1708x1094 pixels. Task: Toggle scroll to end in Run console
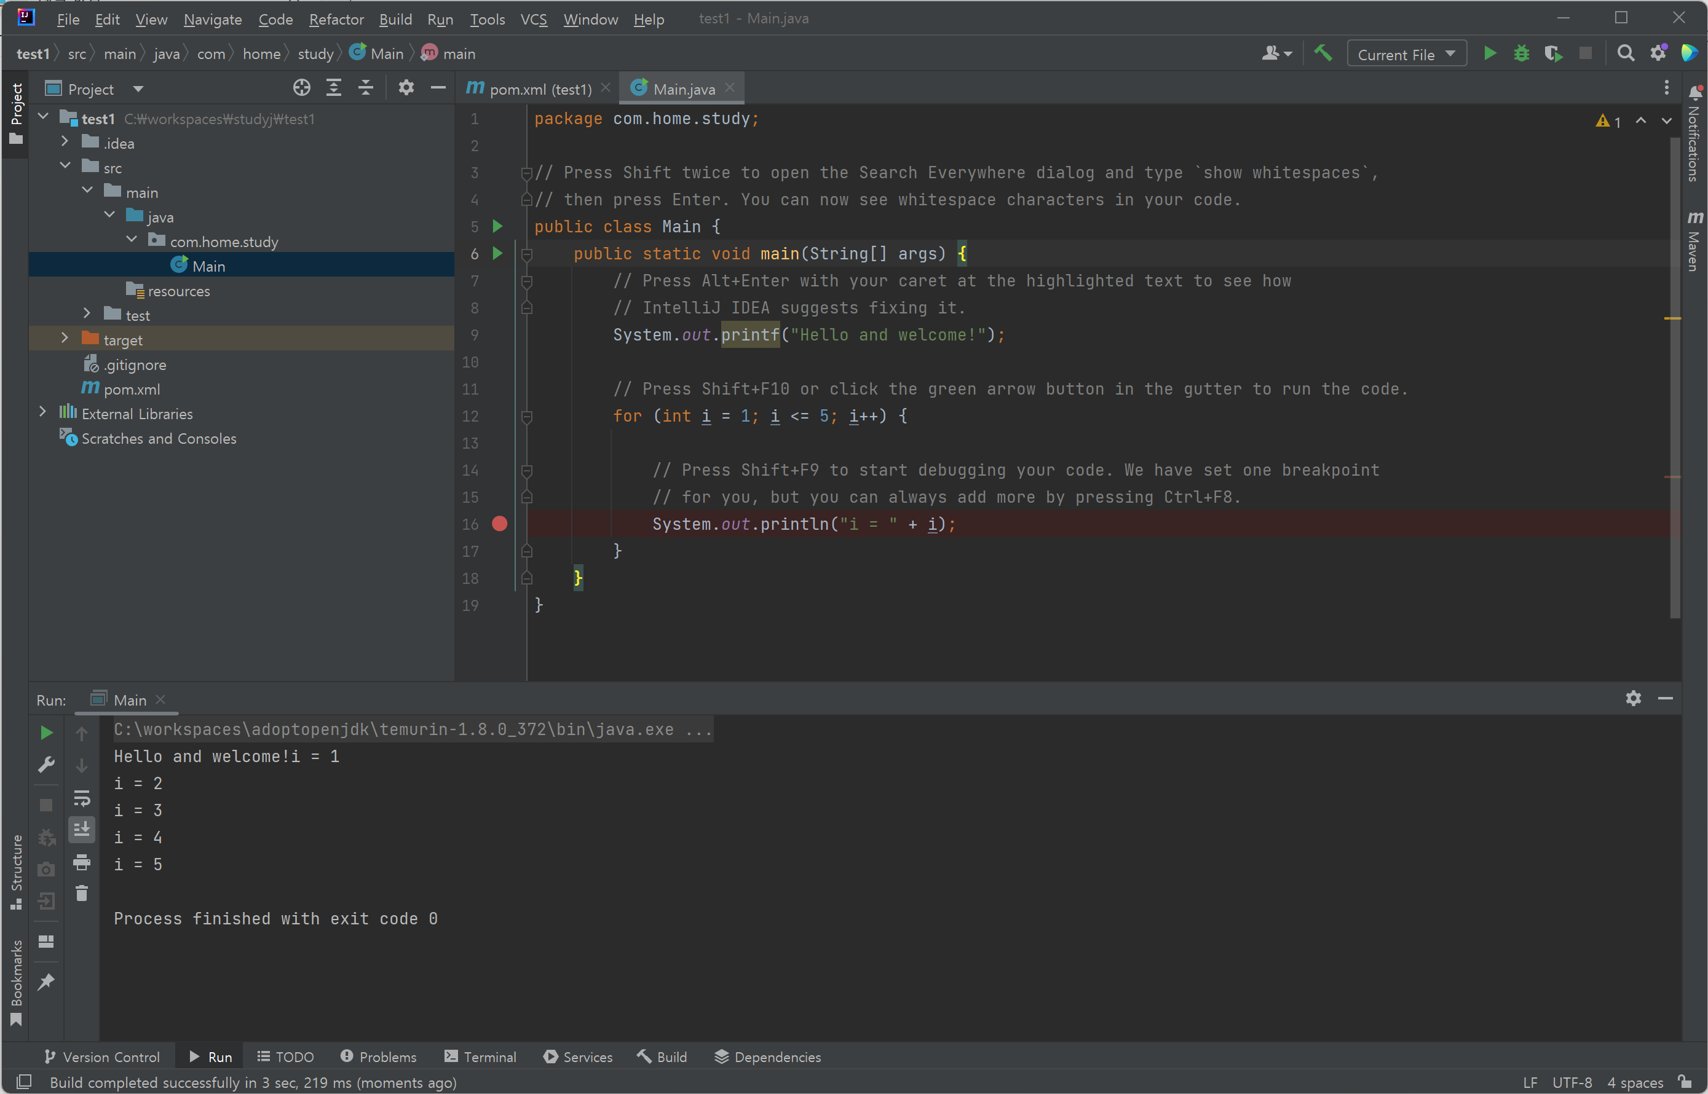pyautogui.click(x=82, y=830)
